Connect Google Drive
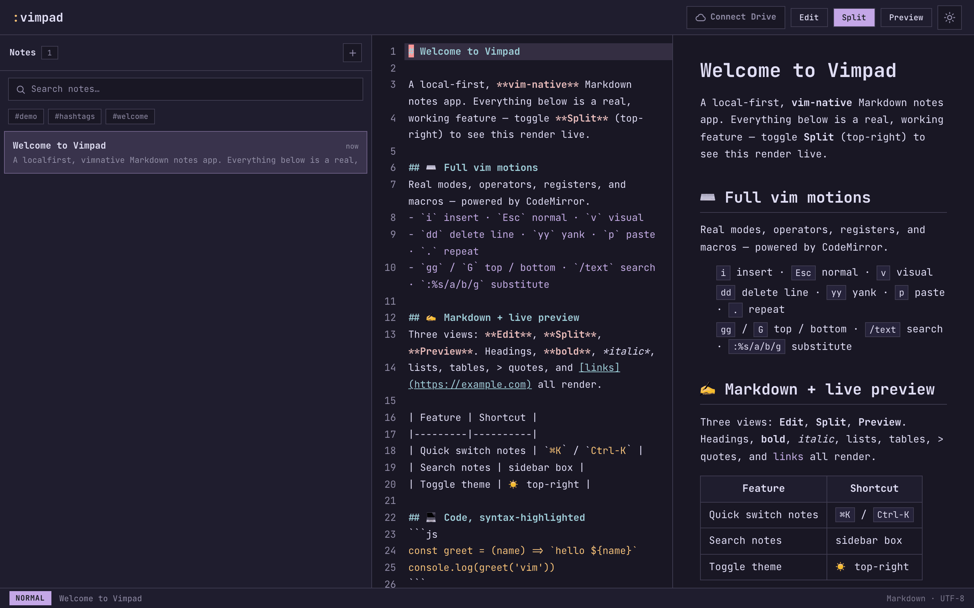 [x=735, y=17]
